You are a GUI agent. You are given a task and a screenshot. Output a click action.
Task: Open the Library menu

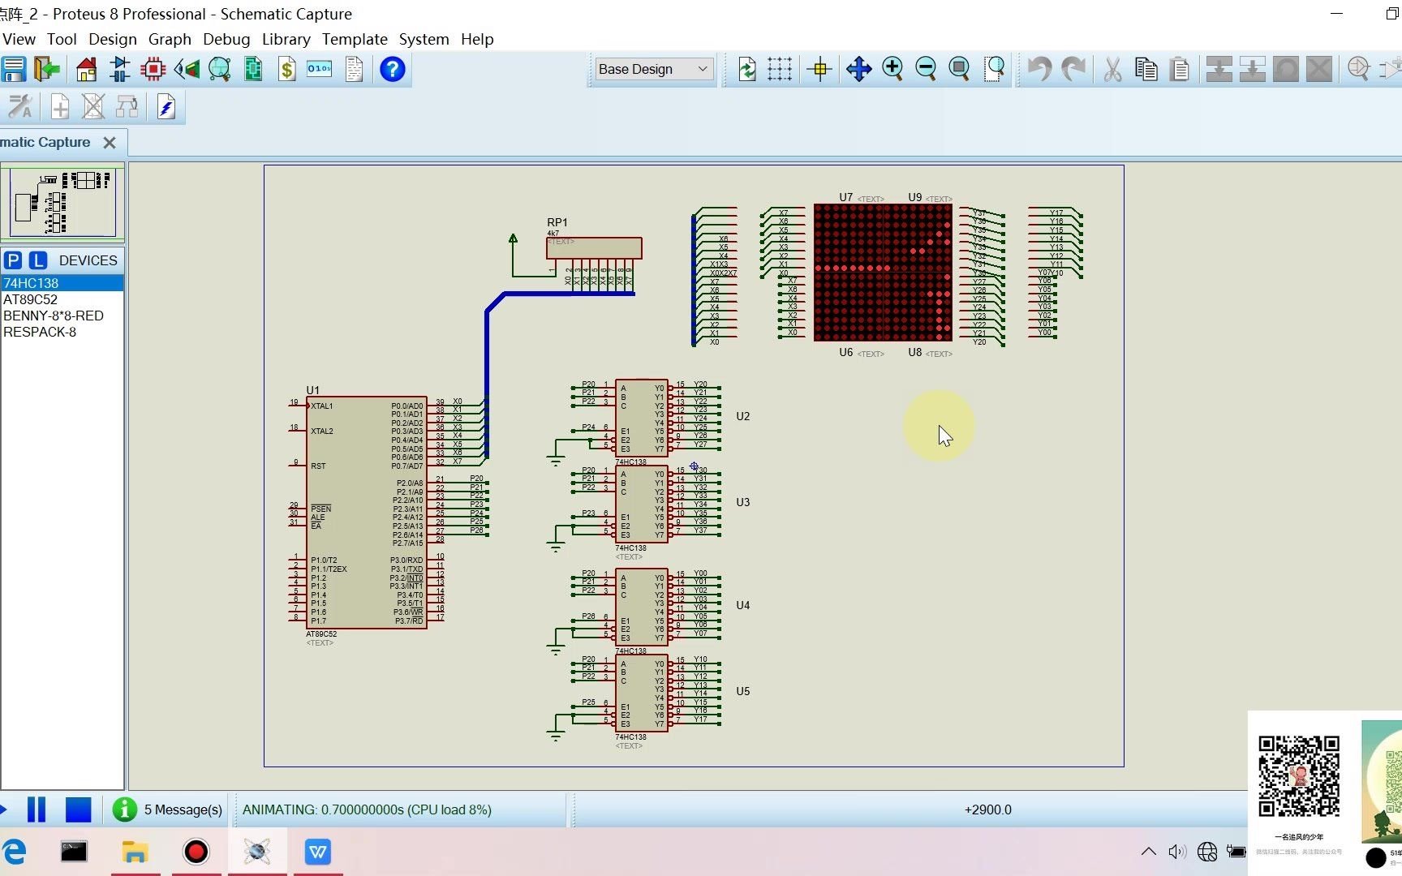(x=286, y=39)
